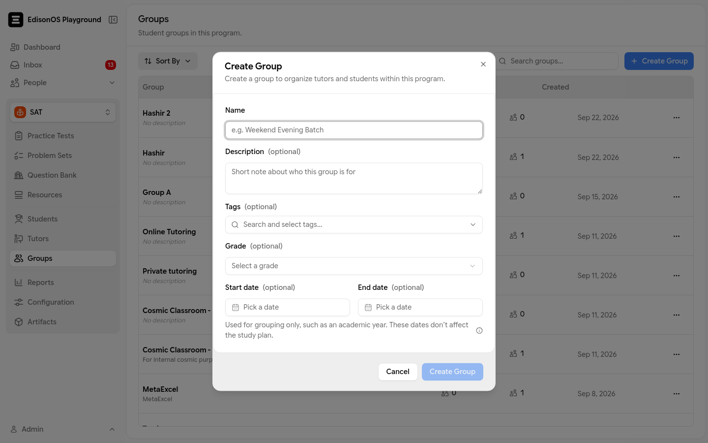This screenshot has width=708, height=443.
Task: Open the Select a grade dropdown
Action: pos(354,266)
